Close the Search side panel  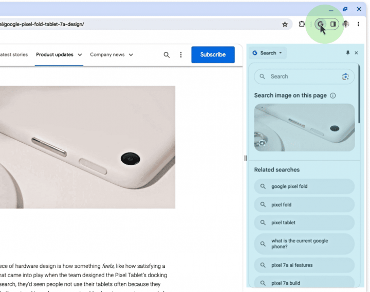[x=356, y=53]
